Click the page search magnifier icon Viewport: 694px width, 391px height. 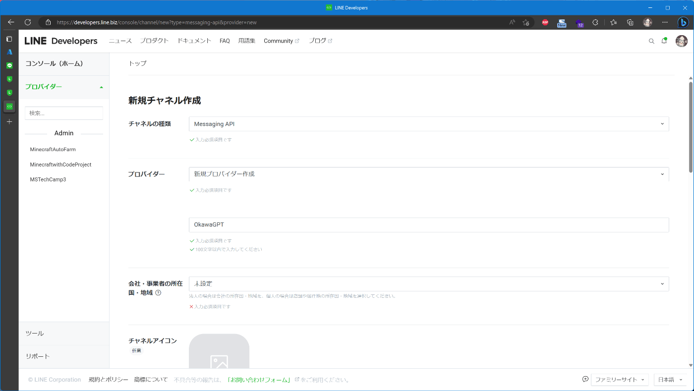point(651,41)
